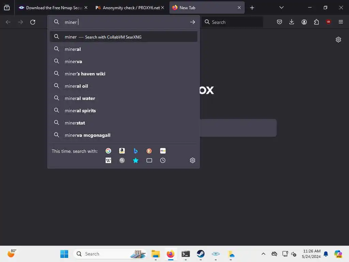
Task: Search in History clock icon
Action: (x=163, y=160)
